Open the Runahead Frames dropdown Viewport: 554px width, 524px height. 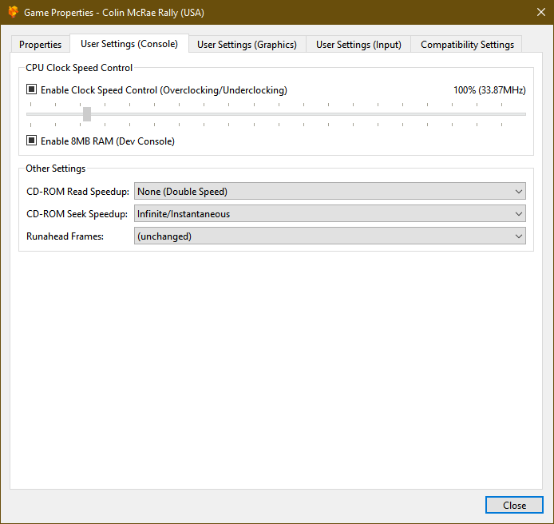(330, 236)
